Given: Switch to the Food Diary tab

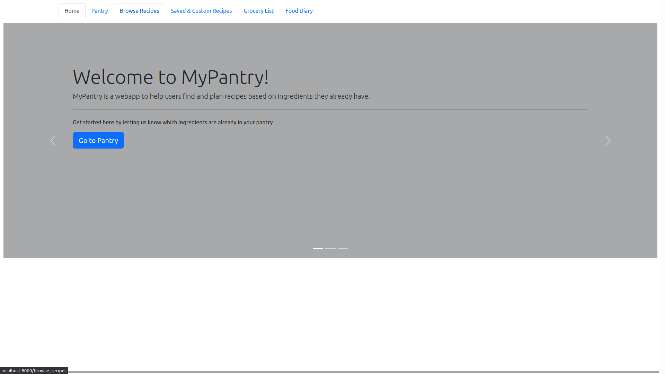Looking at the screenshot, I should point(299,11).
